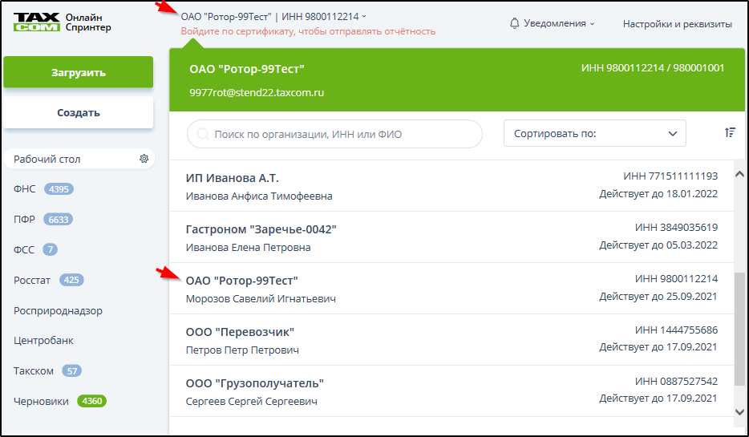This screenshot has height=437, width=749.
Task: Click the ФНС 4395 counter badge
Action: (59, 189)
